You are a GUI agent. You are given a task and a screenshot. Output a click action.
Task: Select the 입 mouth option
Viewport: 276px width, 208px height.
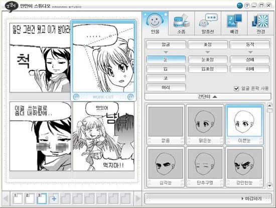pos(166,69)
